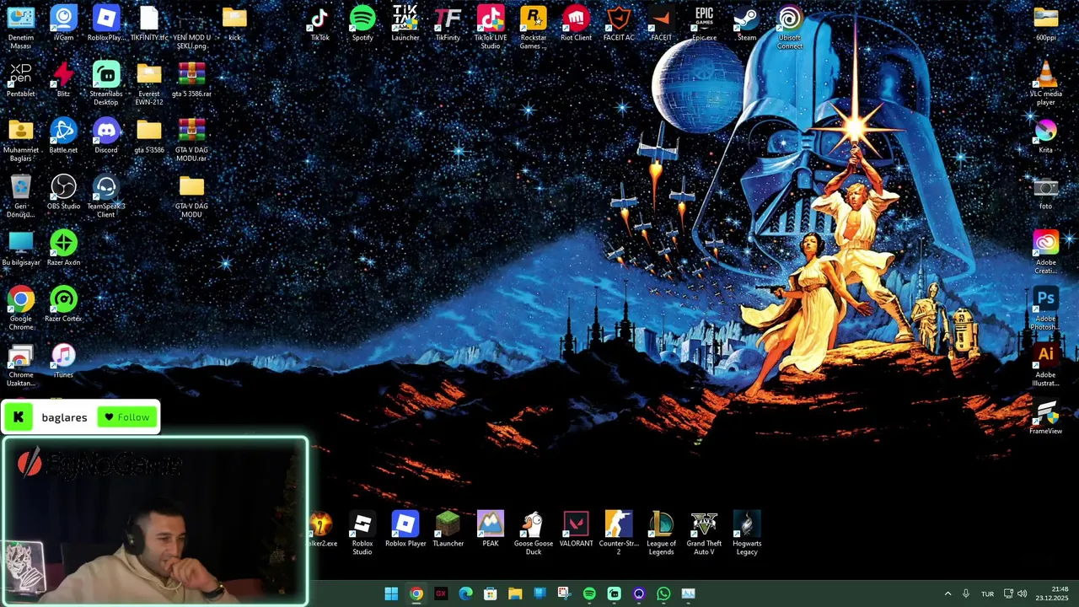1079x607 pixels.
Task: Select the gta 5 3586.rar archive
Action: (191, 79)
